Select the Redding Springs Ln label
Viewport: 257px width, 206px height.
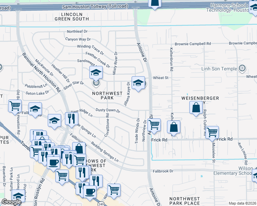point(104,152)
